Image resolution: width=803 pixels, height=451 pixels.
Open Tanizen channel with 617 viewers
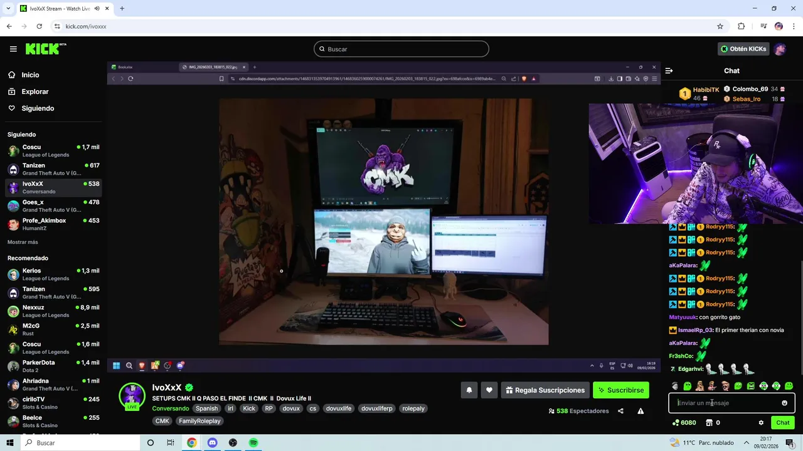[54, 169]
